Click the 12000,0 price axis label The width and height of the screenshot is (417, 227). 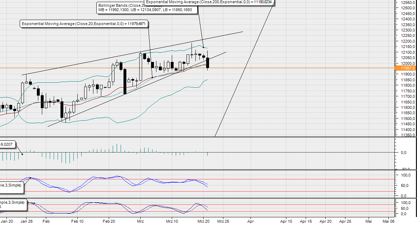point(408,63)
